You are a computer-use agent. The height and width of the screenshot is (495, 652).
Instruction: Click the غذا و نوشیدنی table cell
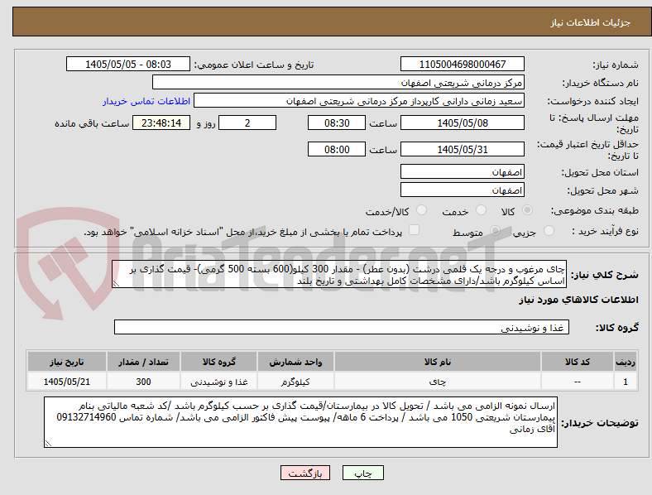pyautogui.click(x=219, y=382)
